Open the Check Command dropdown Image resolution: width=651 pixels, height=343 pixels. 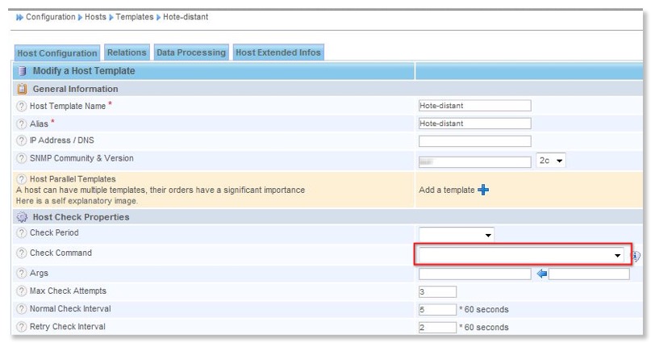520,255
